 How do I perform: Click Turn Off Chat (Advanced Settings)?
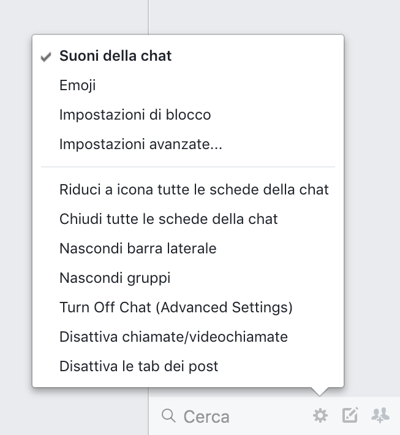click(x=176, y=307)
